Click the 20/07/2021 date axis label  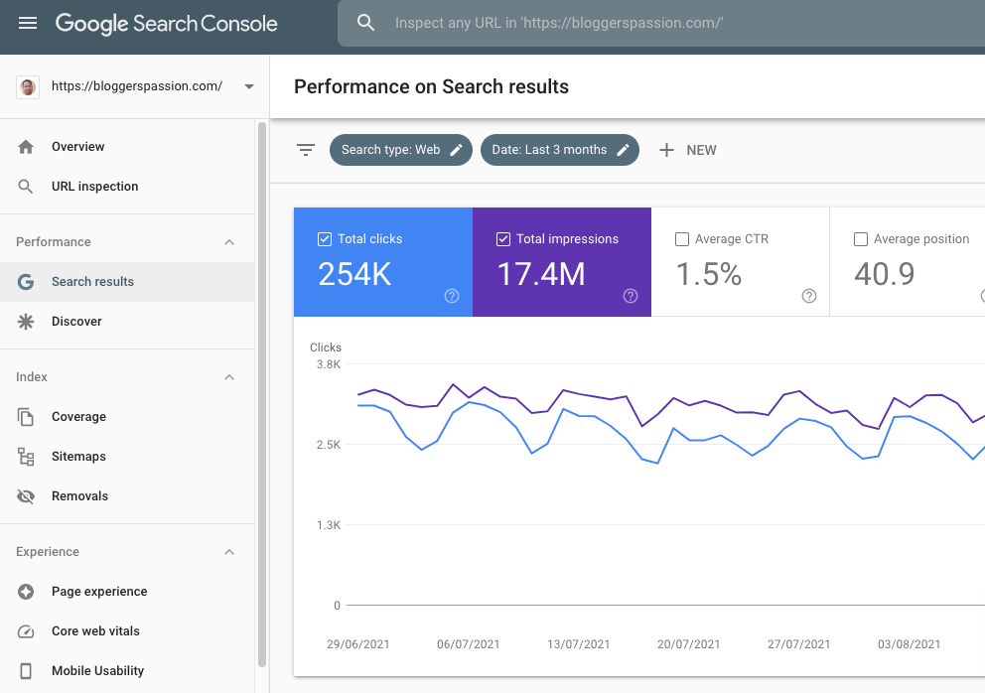pos(688,644)
